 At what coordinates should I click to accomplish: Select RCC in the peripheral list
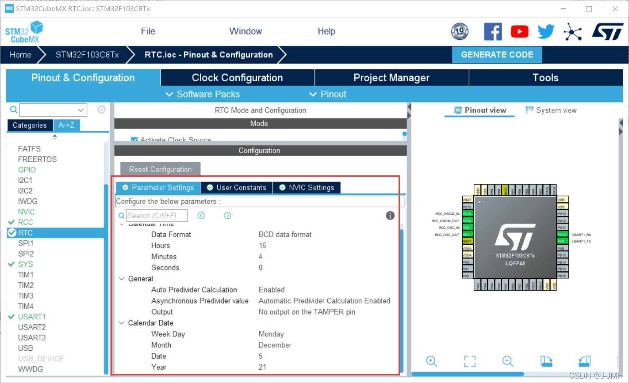pos(26,222)
